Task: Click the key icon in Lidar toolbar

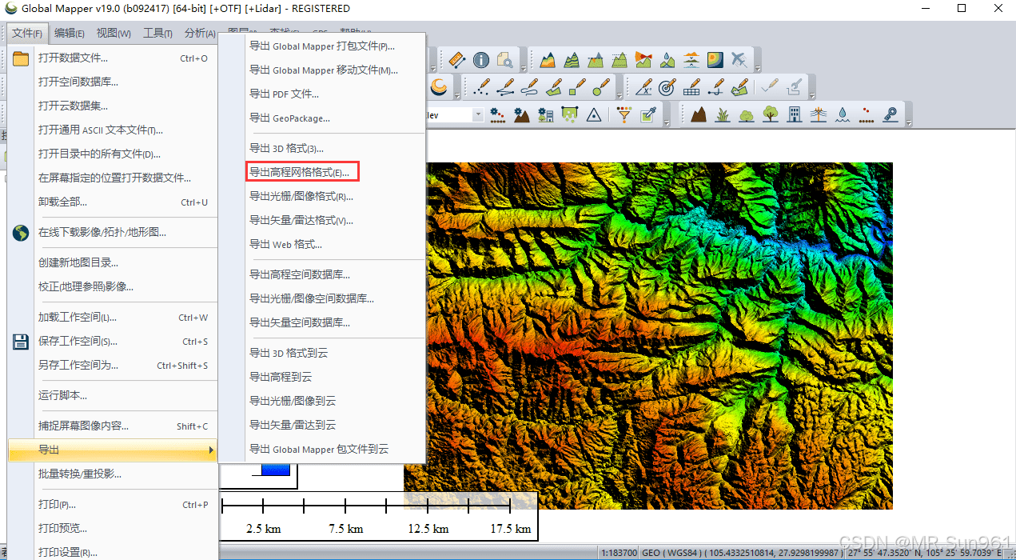Action: (890, 114)
